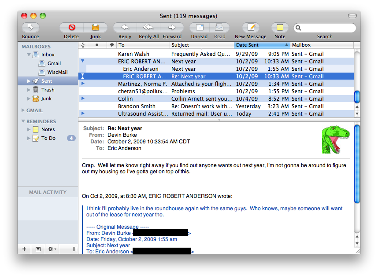378x278 pixels.
Task: Expand the Junk mailbox triangle
Action: pos(29,99)
